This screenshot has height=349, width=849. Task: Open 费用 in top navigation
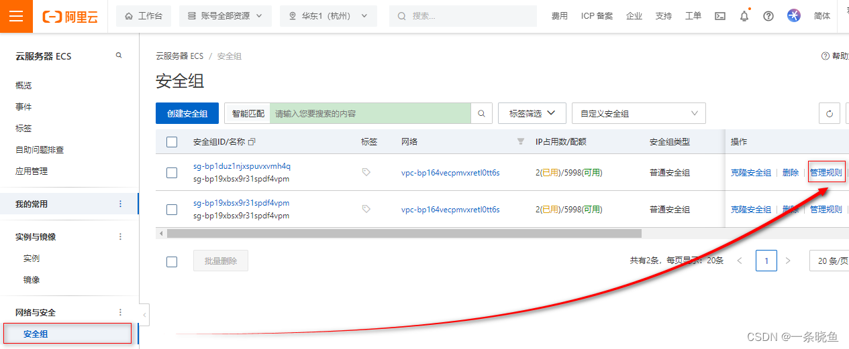click(x=559, y=16)
